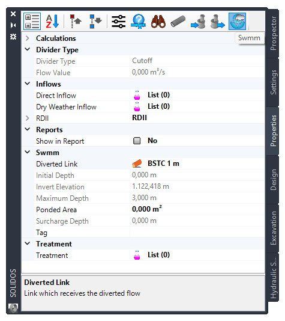Screen dimensions: 285x321
Task: Expand the Calculations section
Action: [x=28, y=38]
